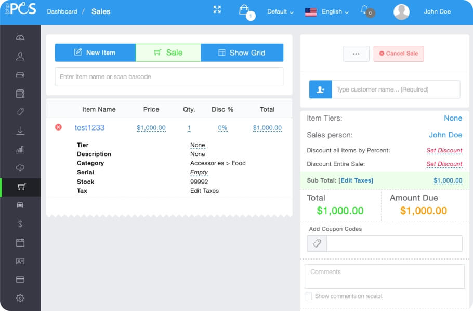
Task: Click the Accessories > Food category text
Action: 218,163
